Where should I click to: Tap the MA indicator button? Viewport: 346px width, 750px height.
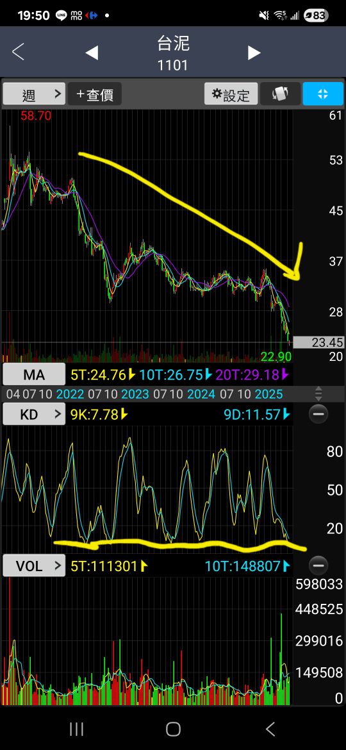(34, 374)
